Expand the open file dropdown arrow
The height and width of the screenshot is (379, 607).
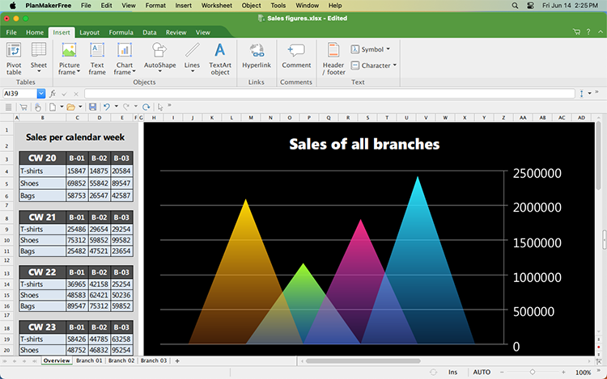pos(80,107)
